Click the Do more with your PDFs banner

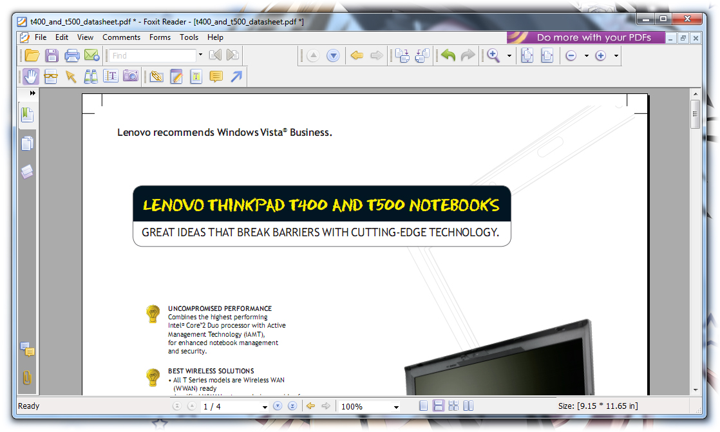point(586,37)
